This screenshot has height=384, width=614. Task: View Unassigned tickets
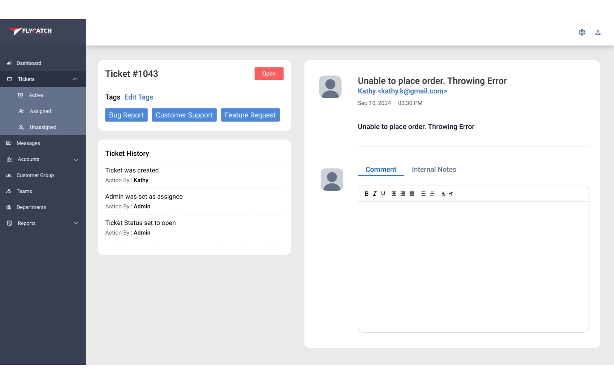click(x=43, y=127)
